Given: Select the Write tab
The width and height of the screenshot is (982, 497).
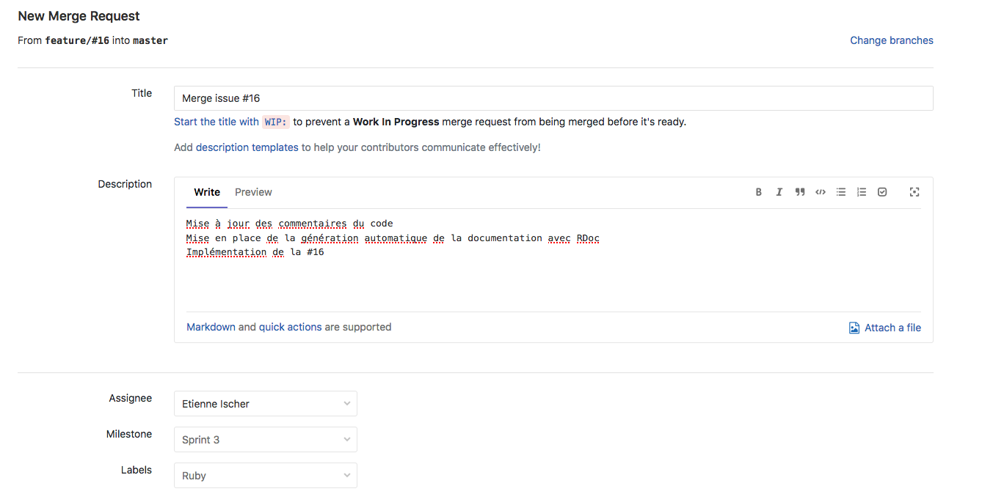Looking at the screenshot, I should (207, 192).
